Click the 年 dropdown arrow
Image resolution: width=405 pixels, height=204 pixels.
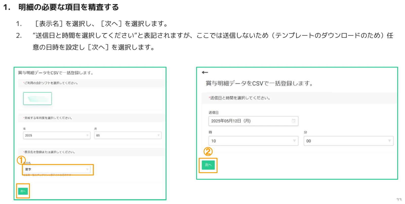point(87,135)
